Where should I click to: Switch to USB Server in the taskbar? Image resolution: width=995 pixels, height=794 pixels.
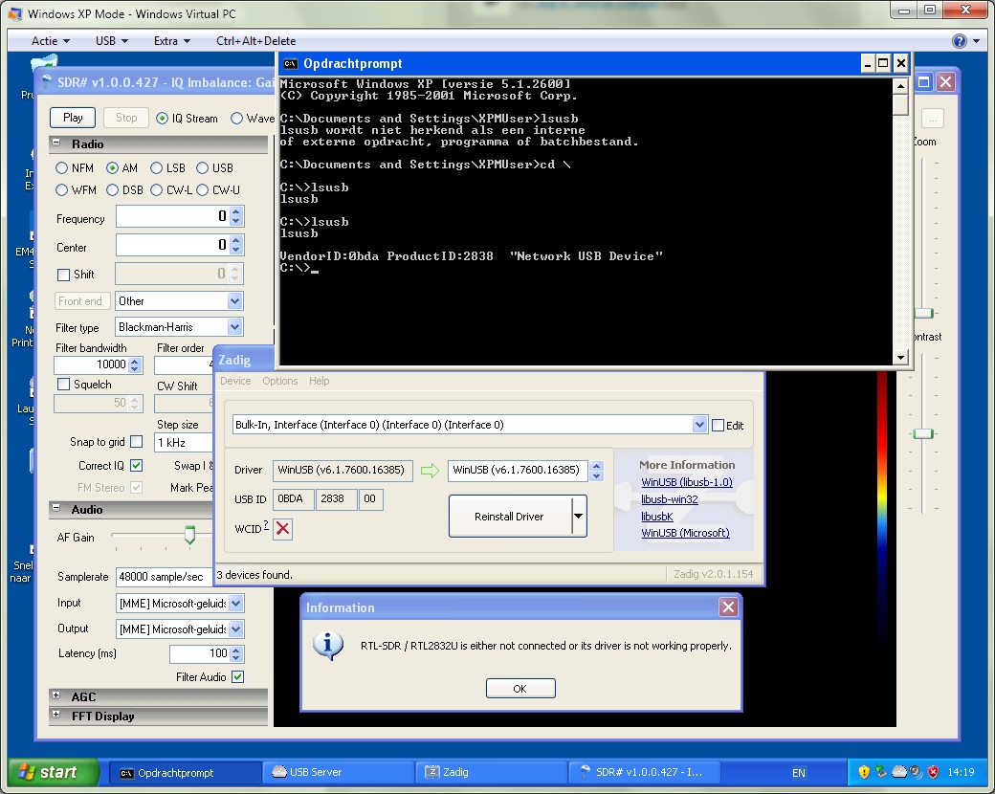[x=339, y=772]
